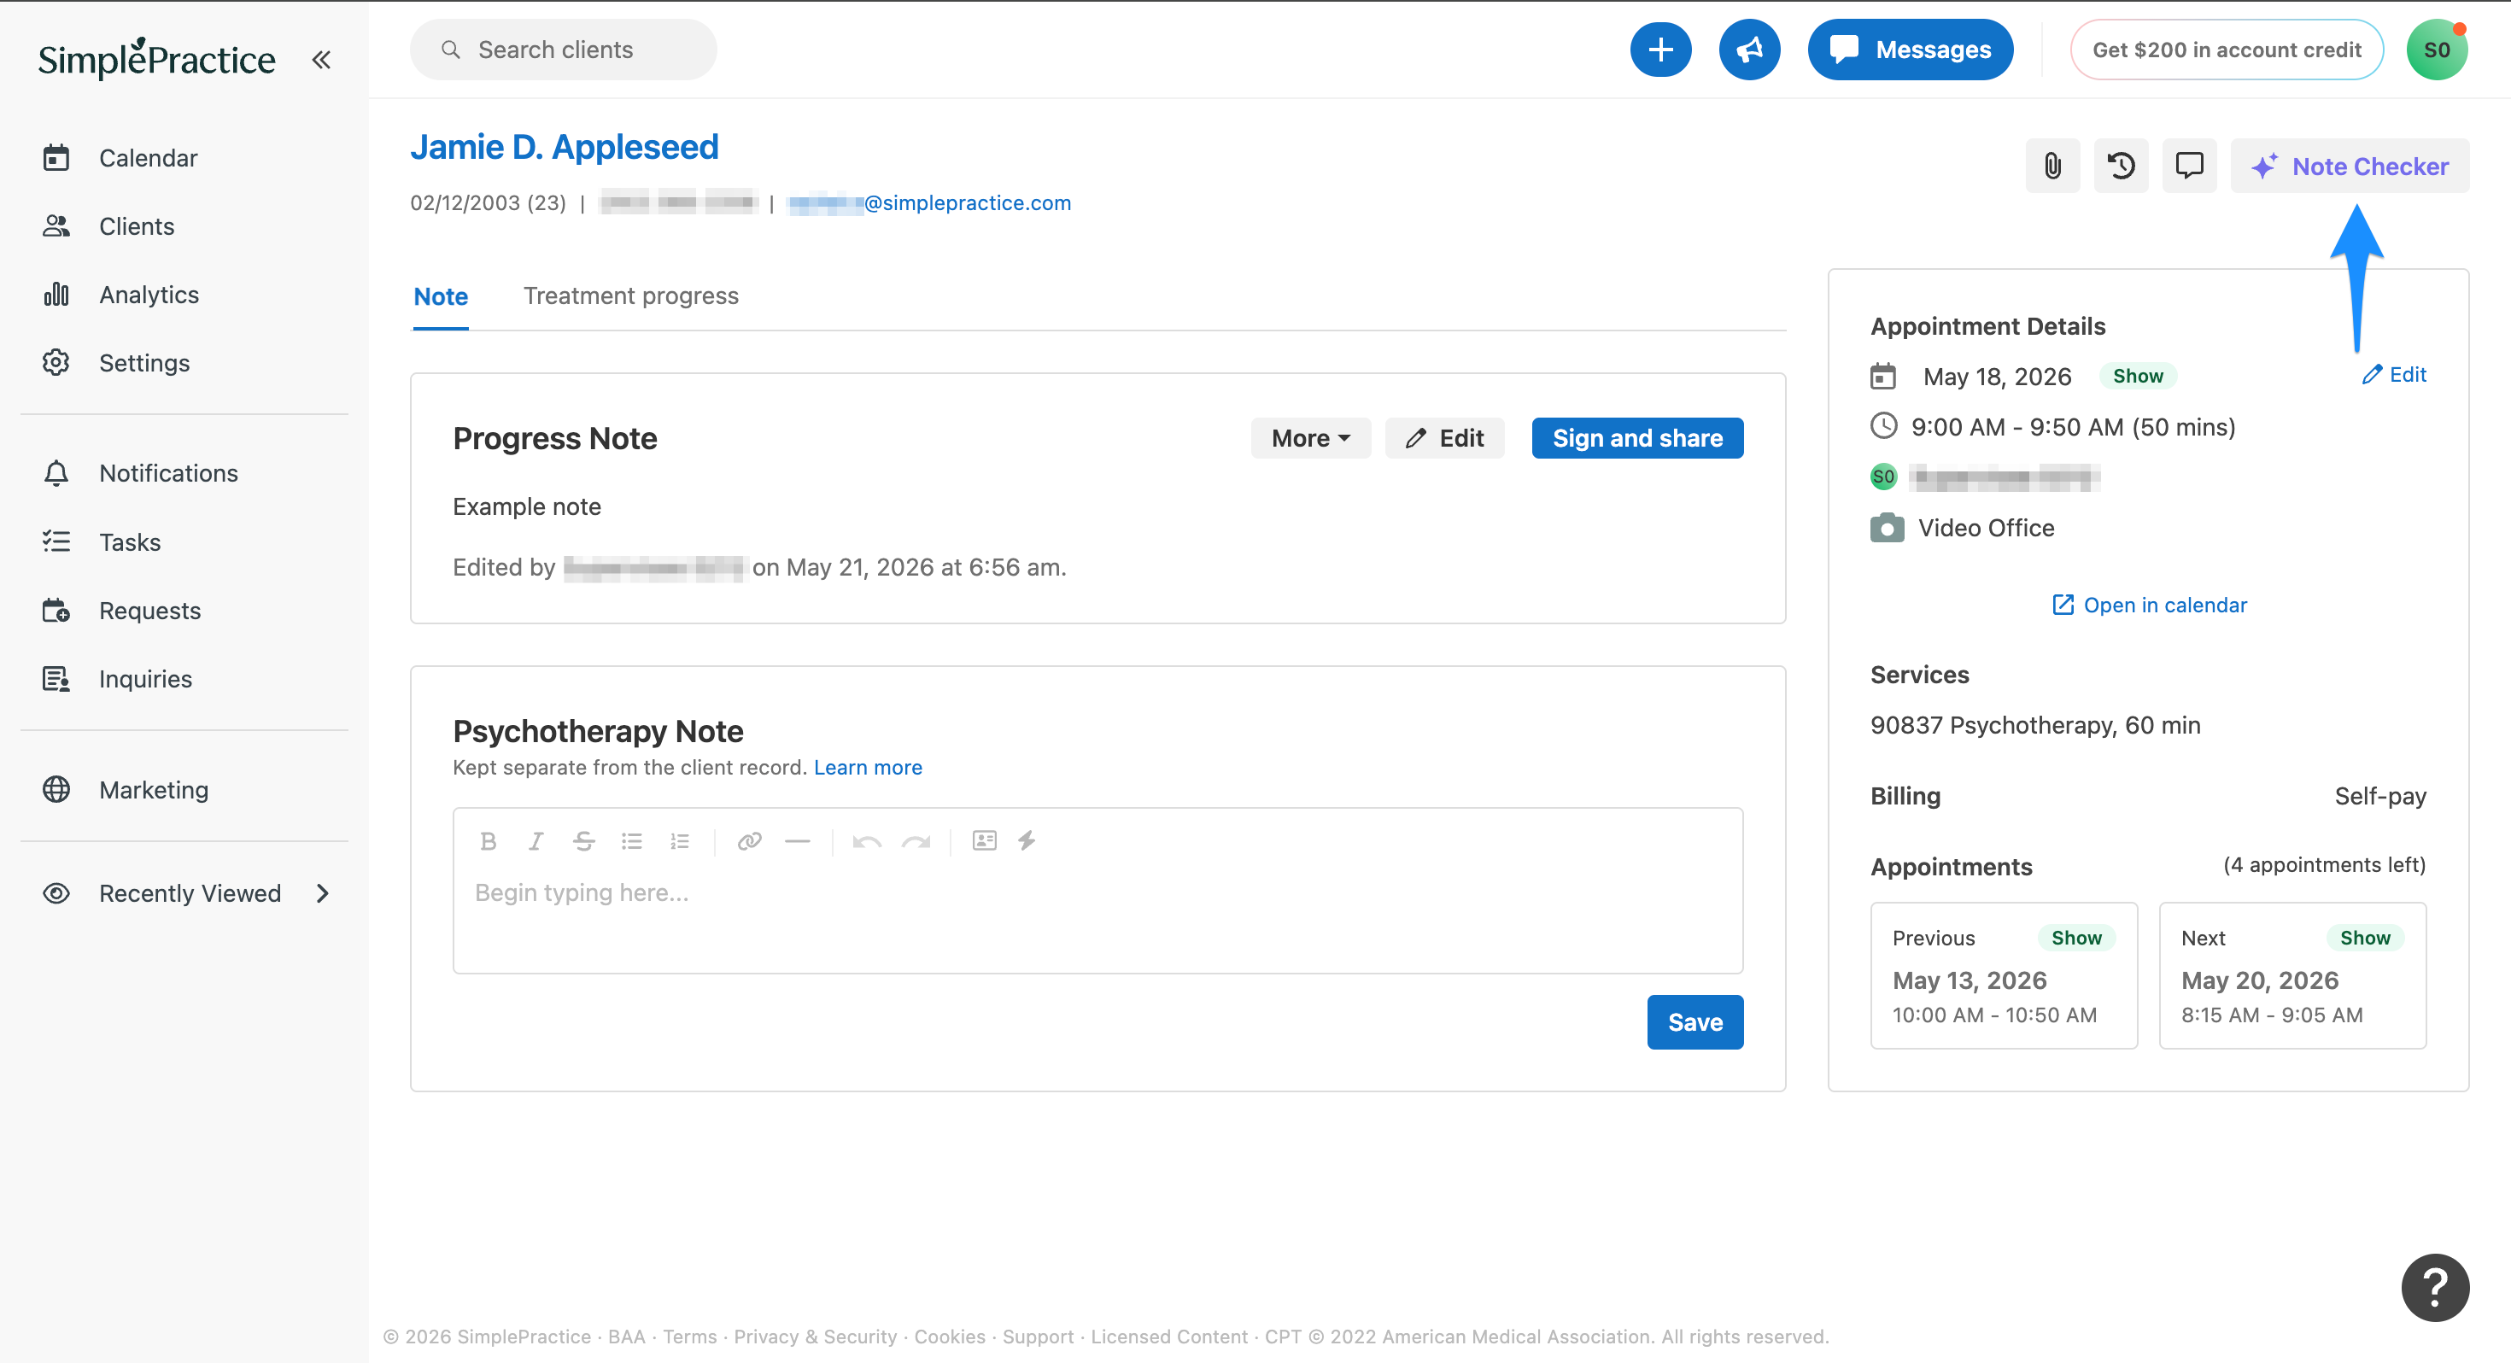Click the client info card icon
The width and height of the screenshot is (2511, 1363).
[984, 840]
